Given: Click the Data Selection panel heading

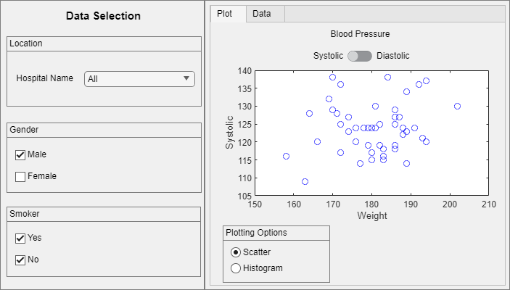Looking at the screenshot, I should pos(103,16).
